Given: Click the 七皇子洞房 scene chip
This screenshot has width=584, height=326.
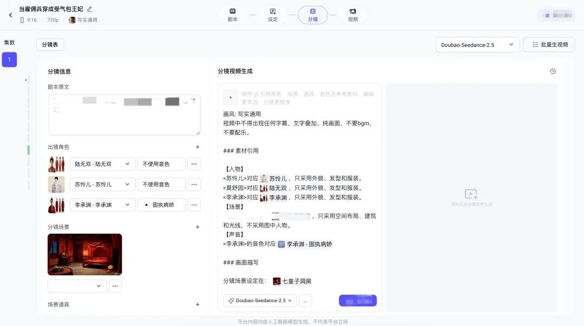Looking at the screenshot, I should coord(293,281).
